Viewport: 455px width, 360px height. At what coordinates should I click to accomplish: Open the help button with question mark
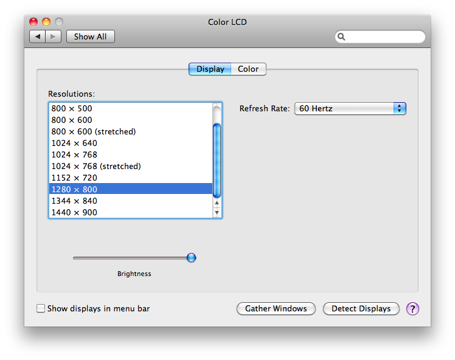tap(412, 309)
